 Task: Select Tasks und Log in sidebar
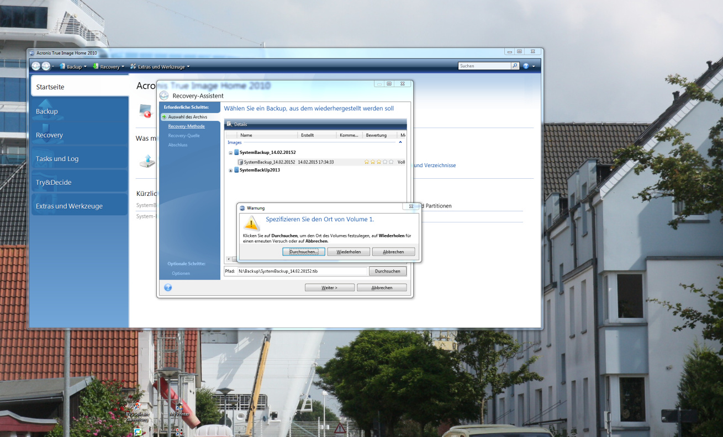80,158
